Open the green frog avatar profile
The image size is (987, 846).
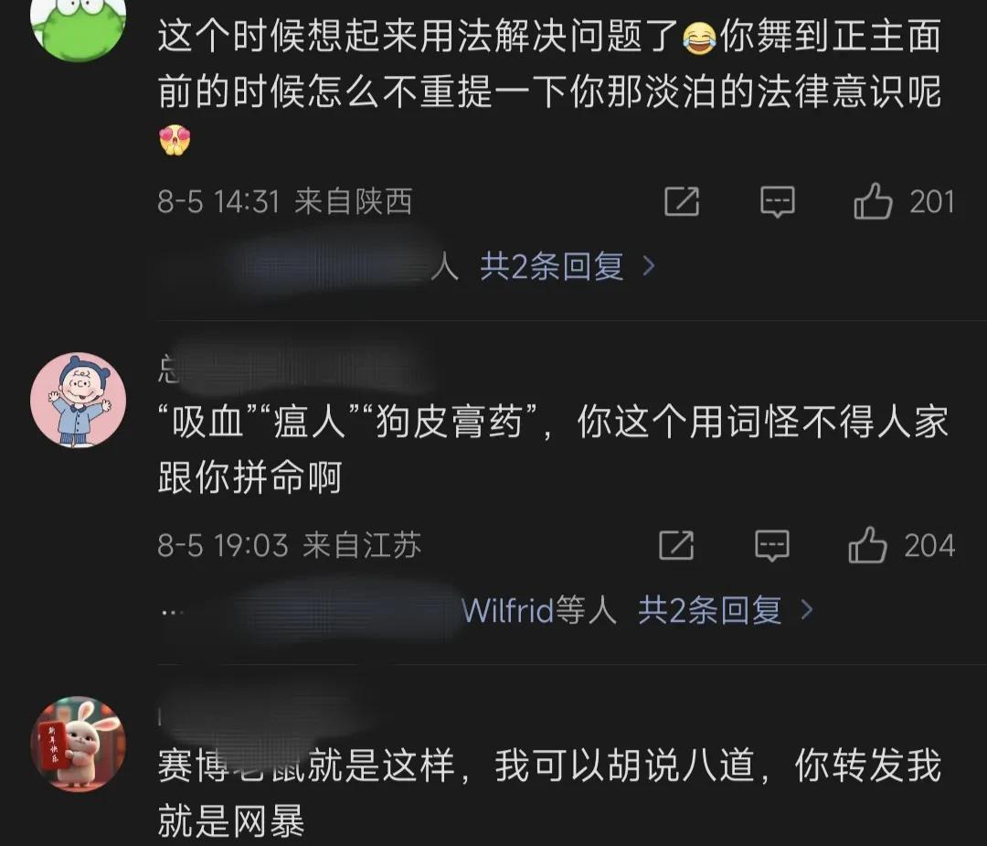coord(78,26)
